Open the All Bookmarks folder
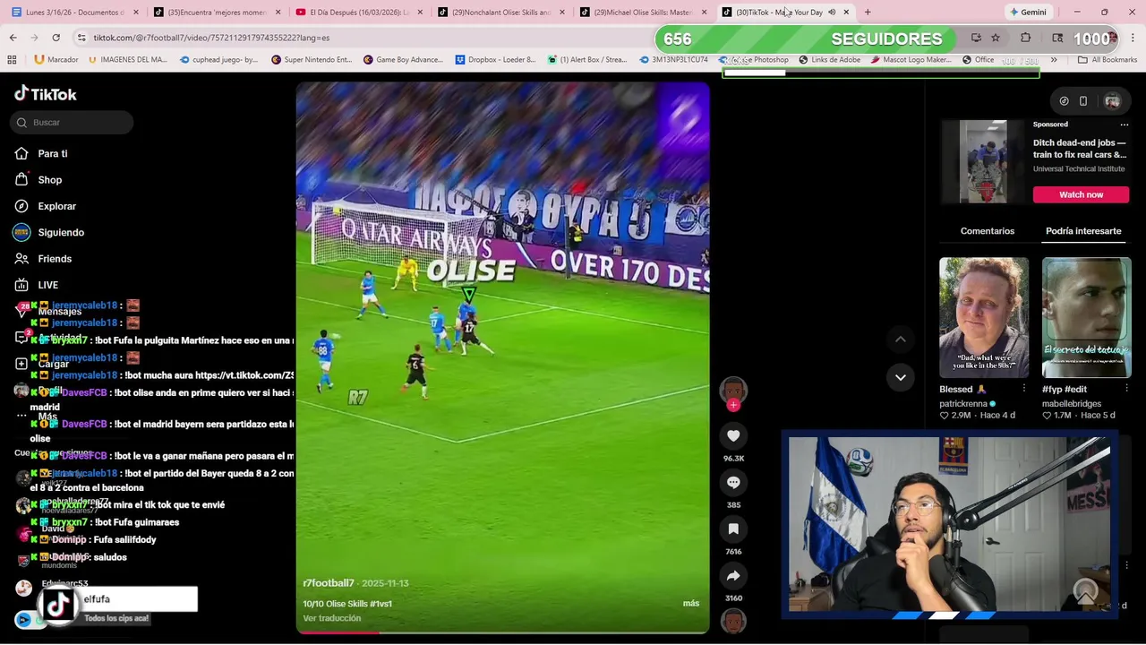Image resolution: width=1146 pixels, height=645 pixels. coord(1107,60)
